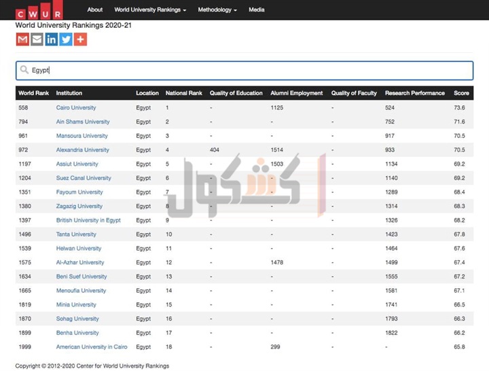Sort by Score column header
The width and height of the screenshot is (489, 371).
(461, 93)
